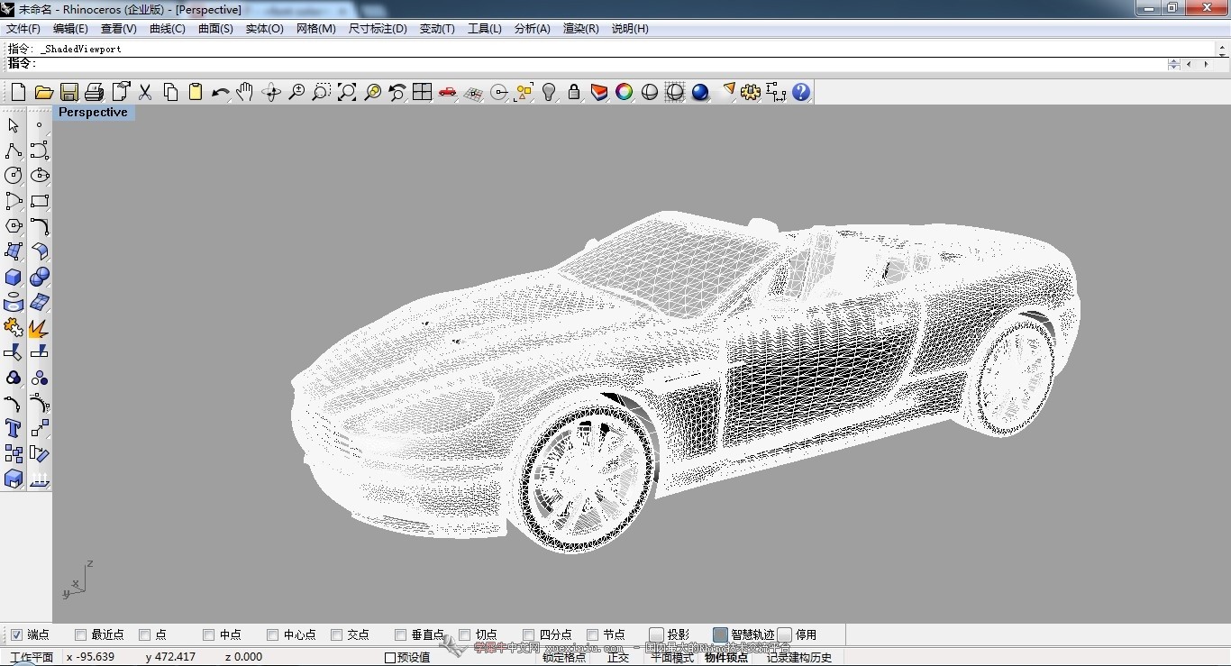Click the light bulb hide/show icon

549,92
